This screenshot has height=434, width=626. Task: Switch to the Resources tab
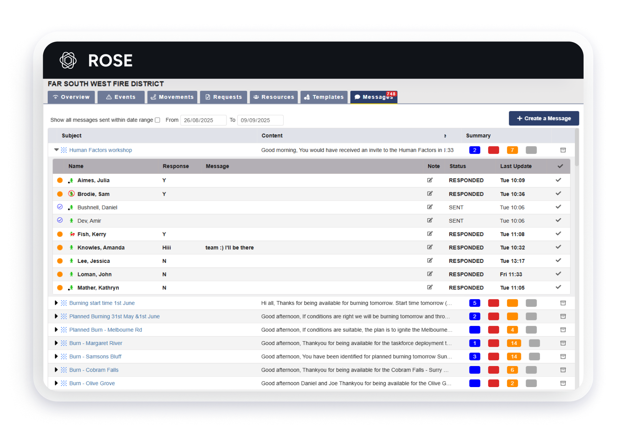pyautogui.click(x=274, y=97)
